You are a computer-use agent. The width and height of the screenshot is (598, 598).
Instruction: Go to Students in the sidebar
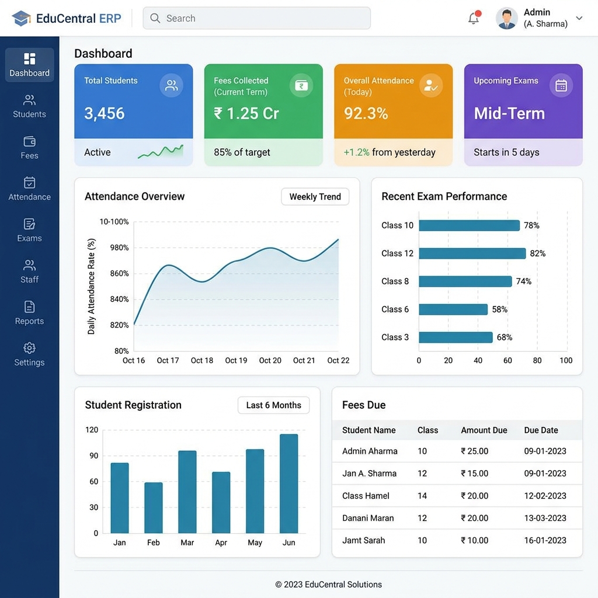tap(29, 106)
